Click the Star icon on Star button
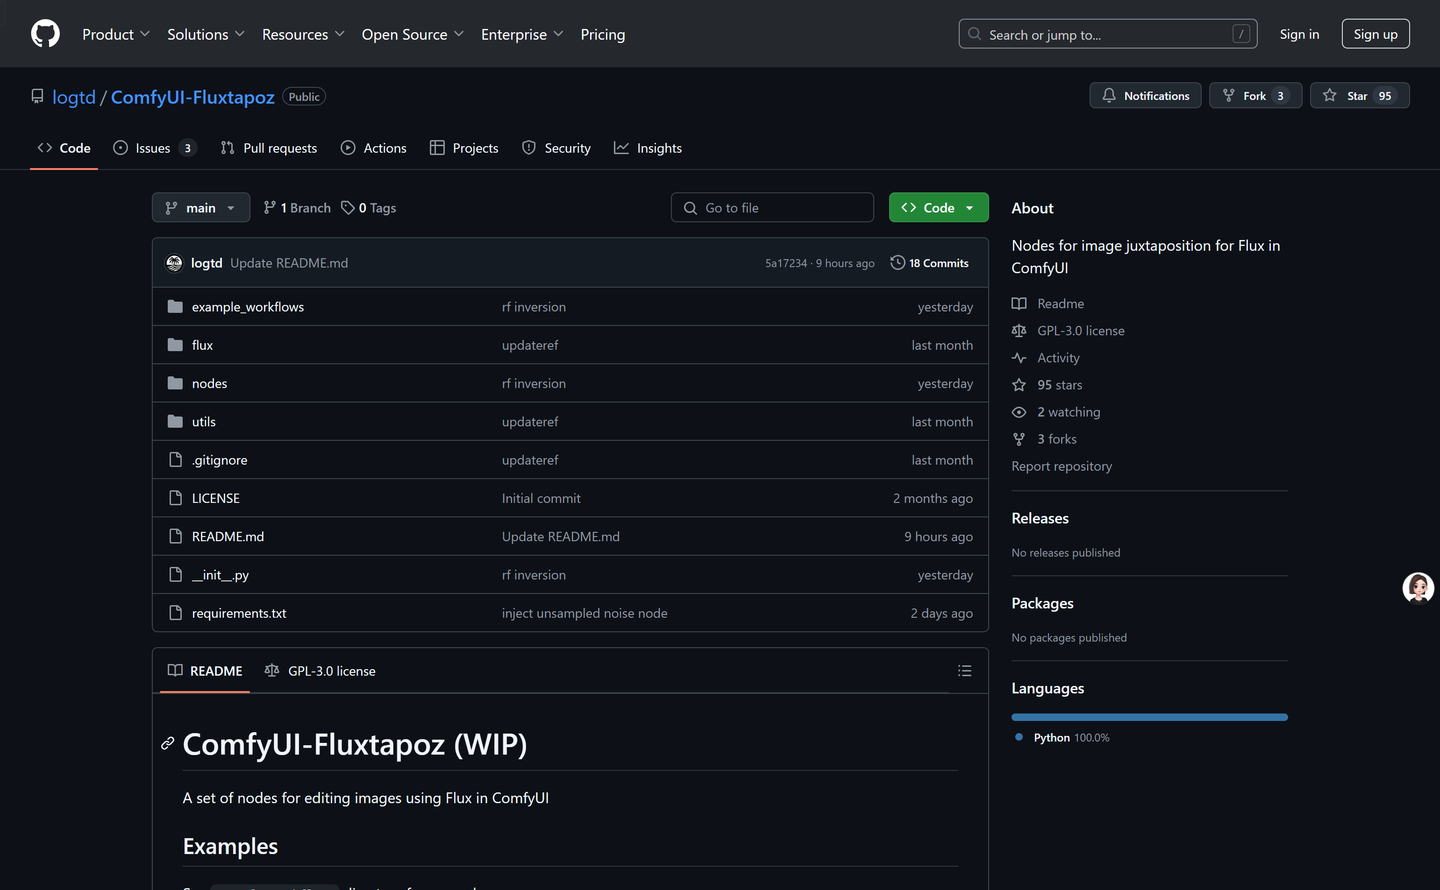1440x890 pixels. tap(1330, 95)
